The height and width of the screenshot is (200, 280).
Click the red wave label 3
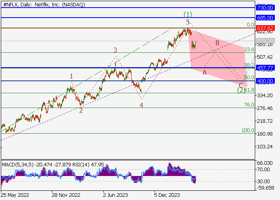pos(115,50)
